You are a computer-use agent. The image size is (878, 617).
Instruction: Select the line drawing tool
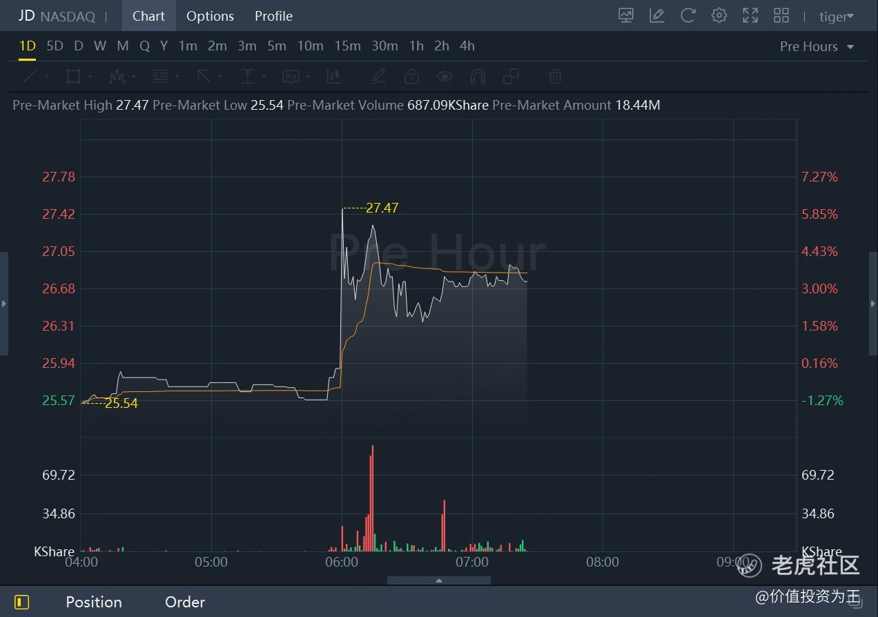pos(30,76)
